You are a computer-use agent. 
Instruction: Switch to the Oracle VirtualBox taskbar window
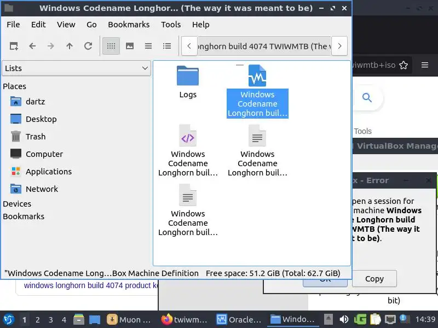pyautogui.click(x=239, y=320)
